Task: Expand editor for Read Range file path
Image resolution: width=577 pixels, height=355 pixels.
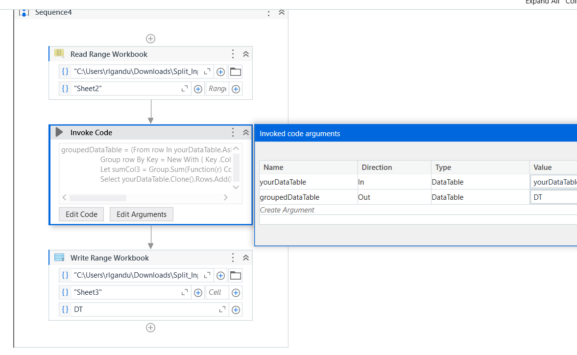Action: pyautogui.click(x=207, y=71)
